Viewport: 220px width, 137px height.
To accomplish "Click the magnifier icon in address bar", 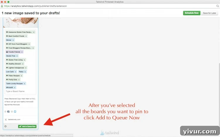I will [x=217, y=6].
